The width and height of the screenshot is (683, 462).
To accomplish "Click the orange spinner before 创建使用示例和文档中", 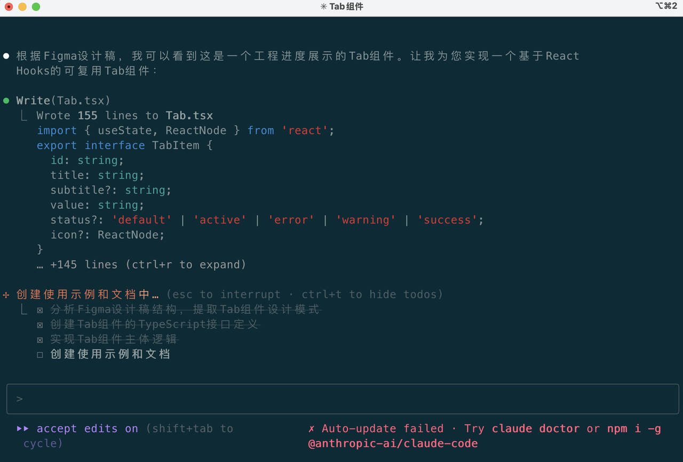I will (x=6, y=295).
